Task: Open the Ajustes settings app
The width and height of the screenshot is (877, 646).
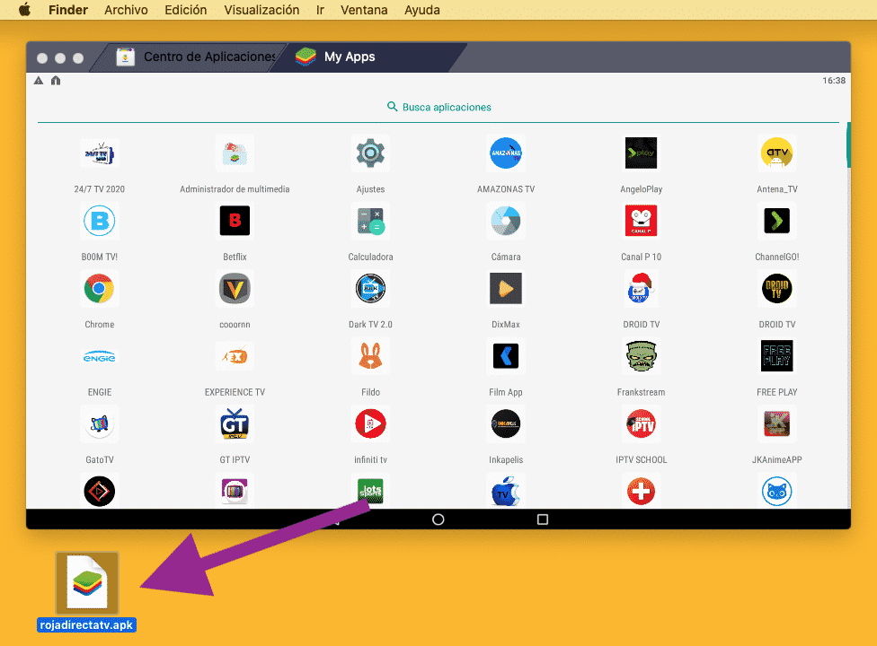Action: 370,153
